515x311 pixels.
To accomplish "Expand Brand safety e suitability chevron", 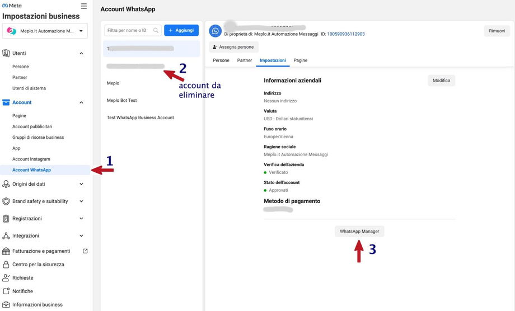I will click(x=81, y=201).
